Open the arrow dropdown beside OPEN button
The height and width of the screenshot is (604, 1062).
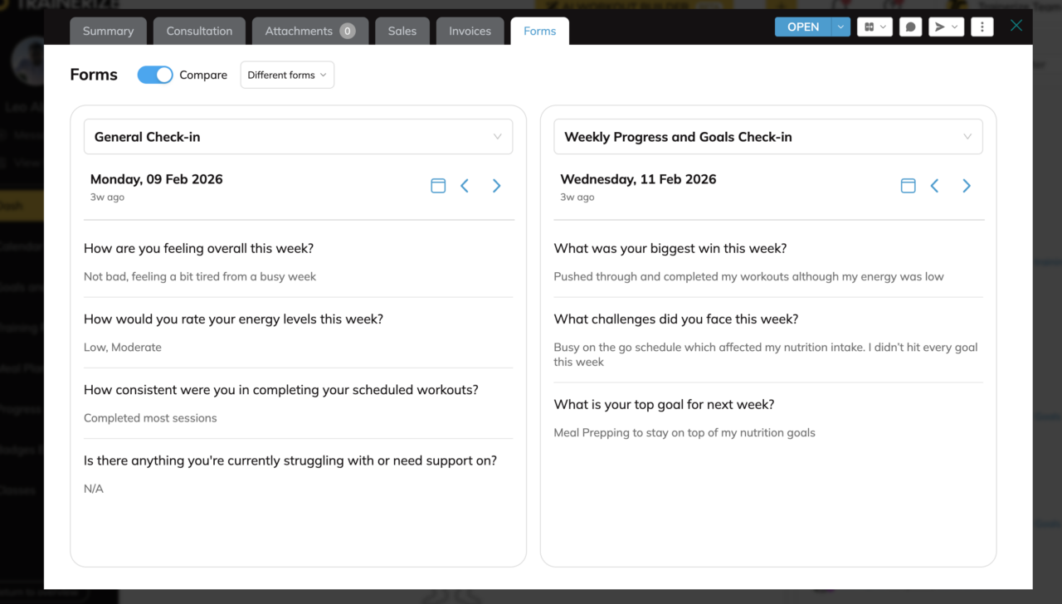[x=841, y=27]
